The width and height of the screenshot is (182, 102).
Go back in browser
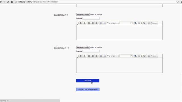pos(1,2)
